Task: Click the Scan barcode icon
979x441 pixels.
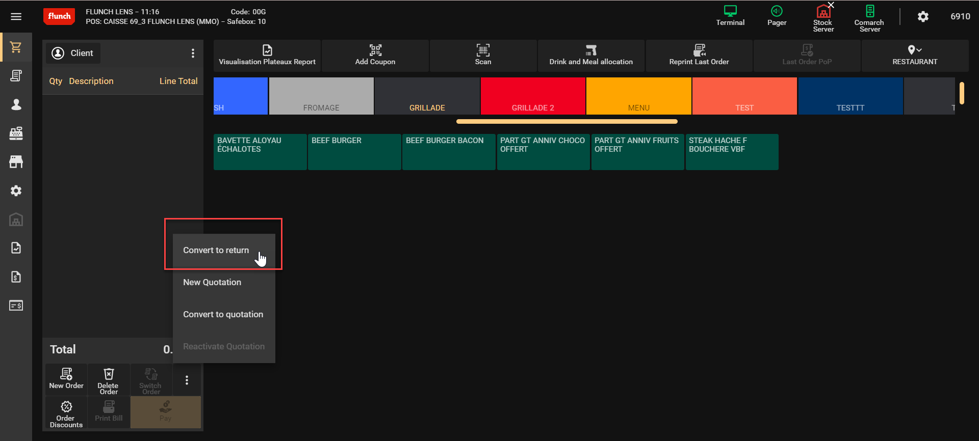Action: pos(482,50)
